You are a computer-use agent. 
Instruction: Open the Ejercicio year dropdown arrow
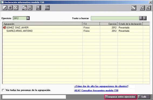[28, 18]
